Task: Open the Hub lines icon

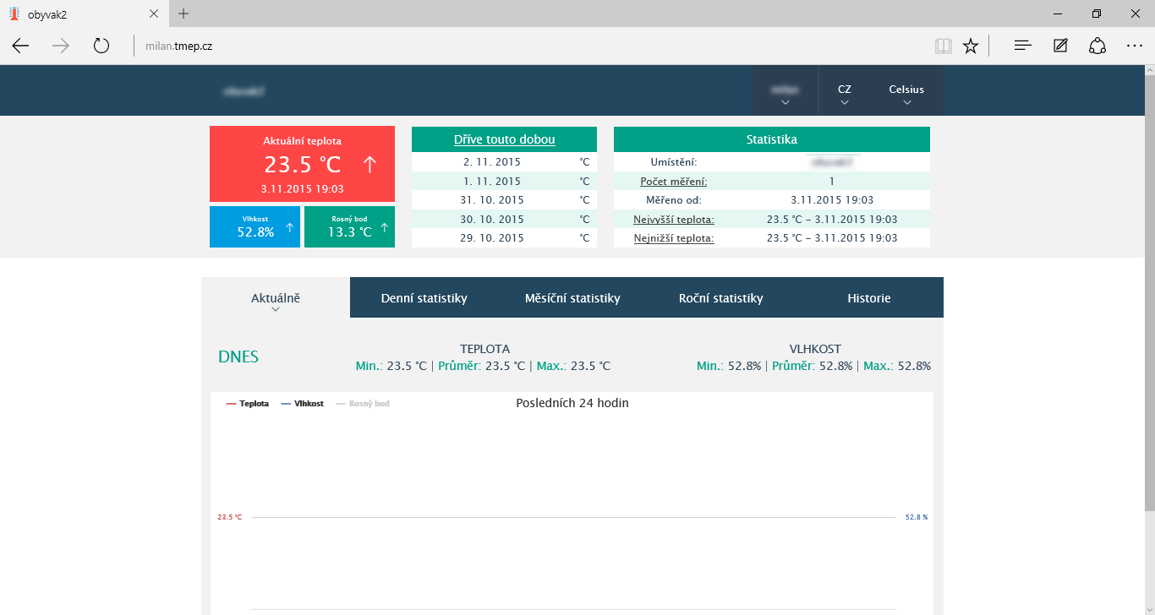Action: tap(1022, 46)
